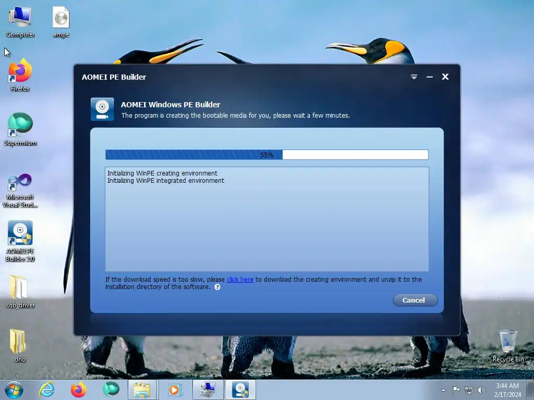Open the volume speaker tray icon
Viewport: 534px width, 400px height.
pos(481,390)
